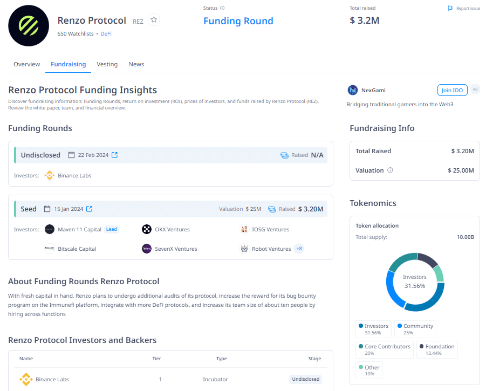The height and width of the screenshot is (391, 486).
Task: Sort backers table by Tier header
Action: click(156, 359)
